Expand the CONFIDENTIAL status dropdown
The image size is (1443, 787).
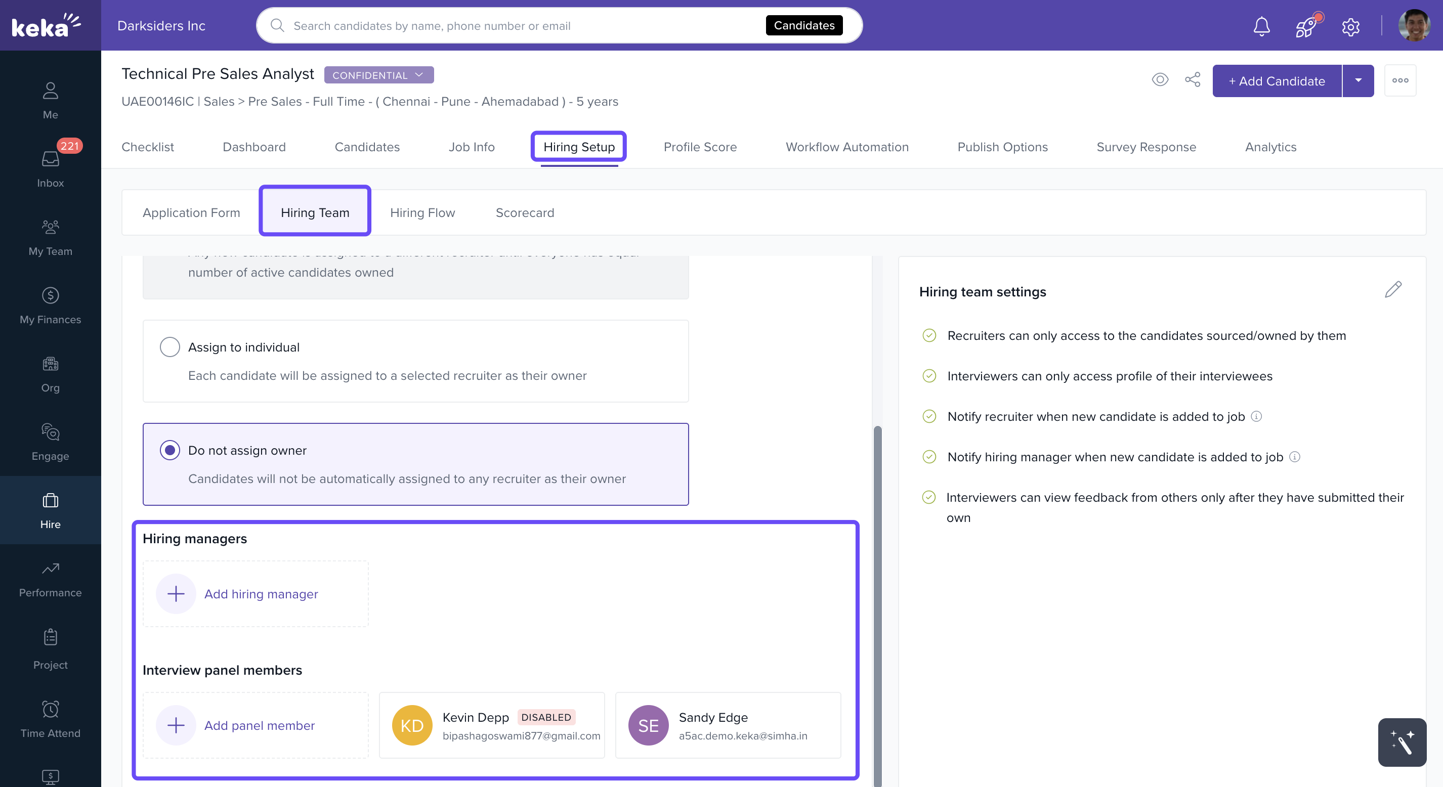point(378,75)
